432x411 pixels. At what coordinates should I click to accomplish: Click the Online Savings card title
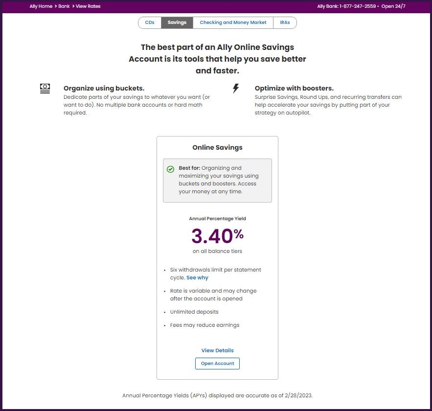point(217,147)
